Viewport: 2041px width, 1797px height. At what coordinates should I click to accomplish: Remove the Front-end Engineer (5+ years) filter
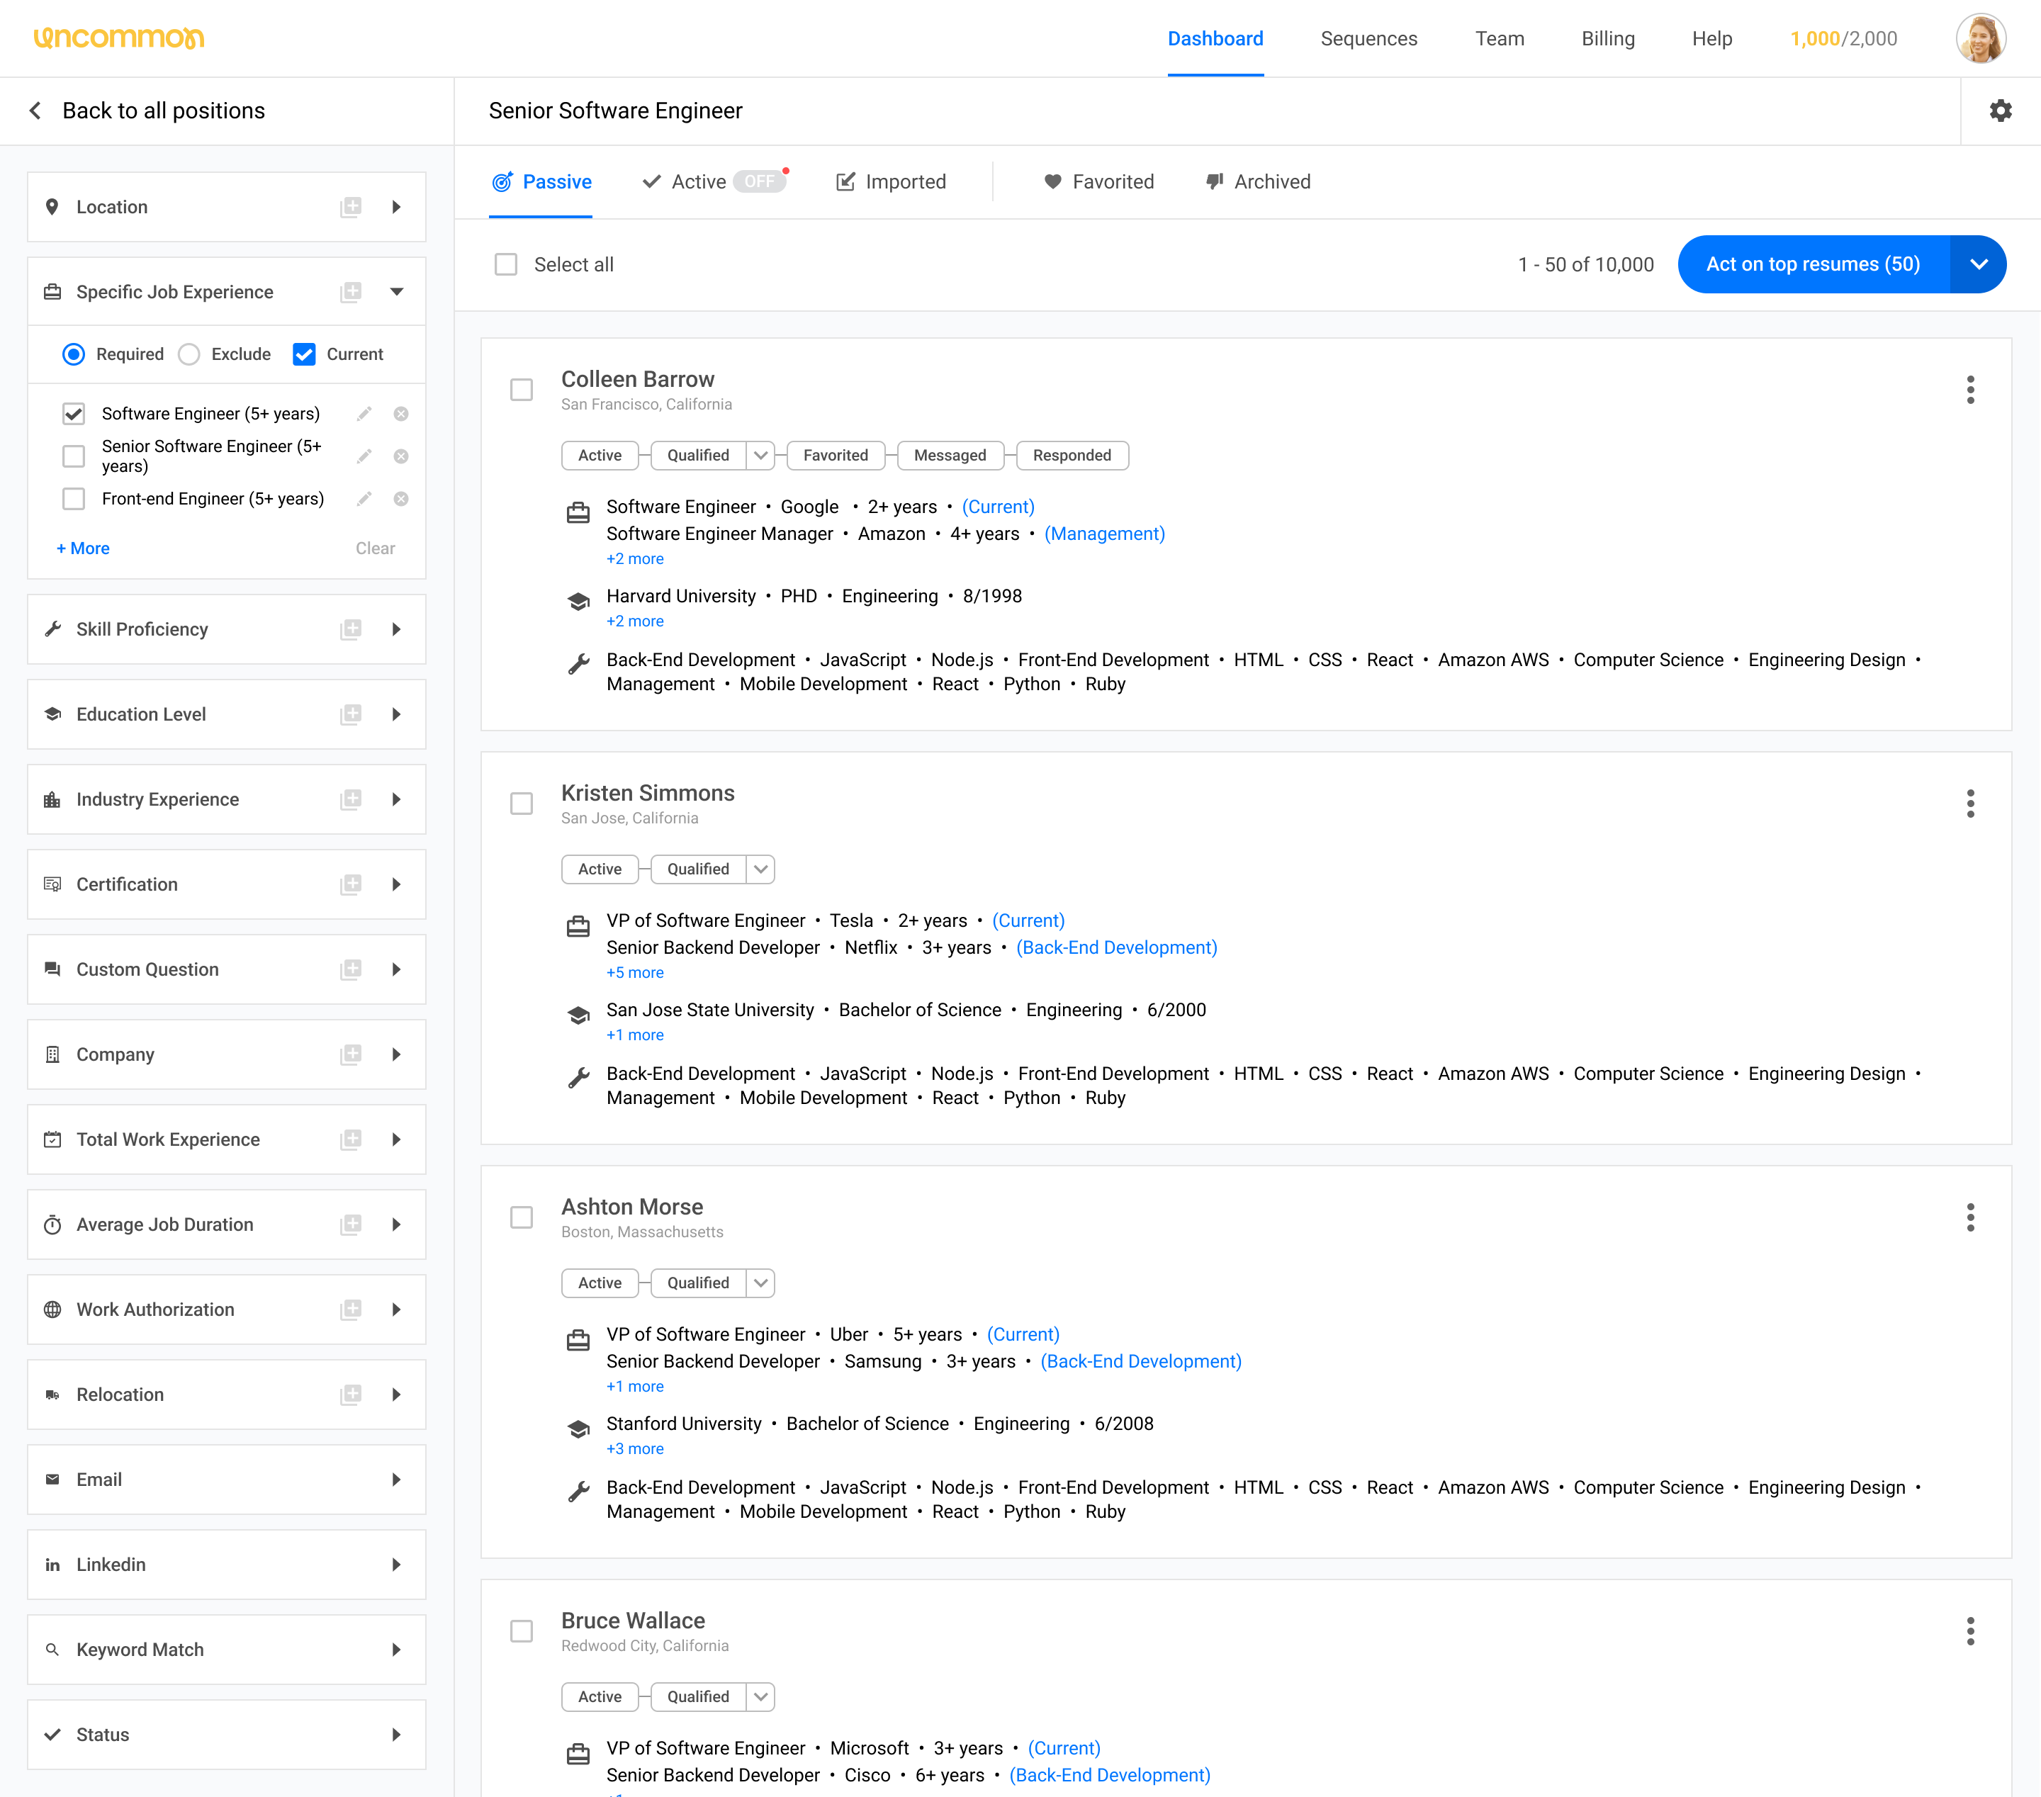(x=400, y=498)
